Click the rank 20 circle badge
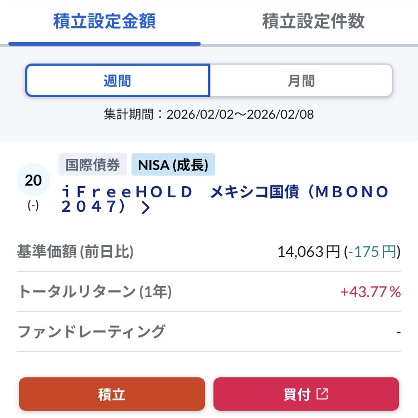The width and height of the screenshot is (418, 418). 33,181
